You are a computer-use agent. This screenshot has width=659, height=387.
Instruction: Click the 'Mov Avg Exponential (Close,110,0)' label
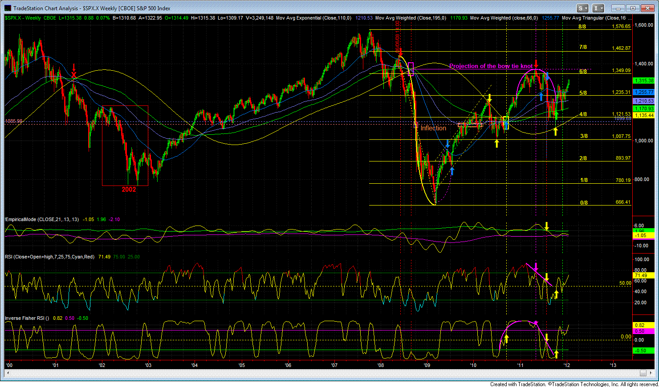(x=313, y=18)
